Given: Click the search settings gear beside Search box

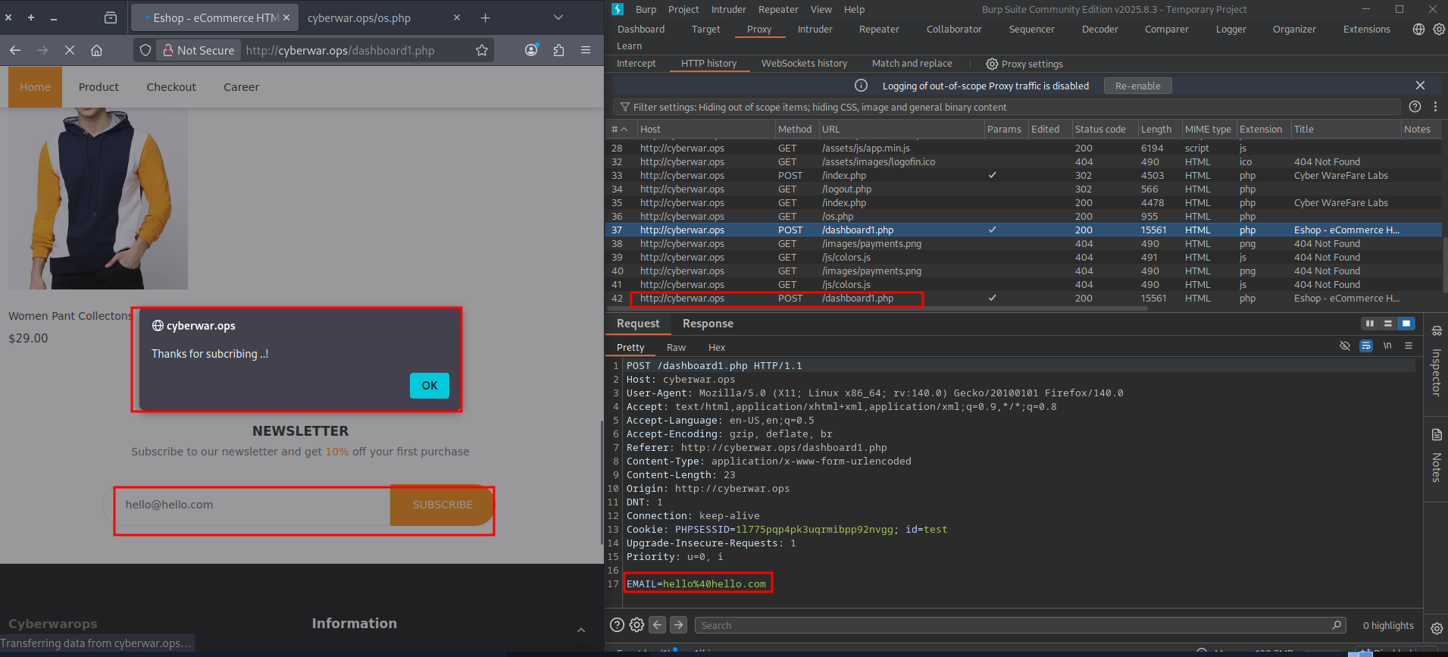Looking at the screenshot, I should pos(636,625).
